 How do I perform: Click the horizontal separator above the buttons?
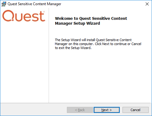[x=75, y=103]
